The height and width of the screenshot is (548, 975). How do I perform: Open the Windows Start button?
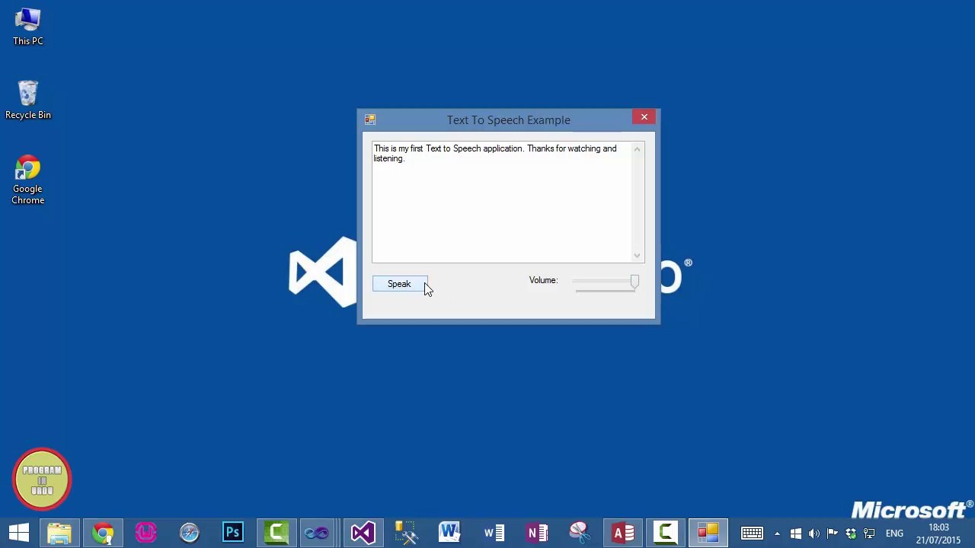pos(19,533)
